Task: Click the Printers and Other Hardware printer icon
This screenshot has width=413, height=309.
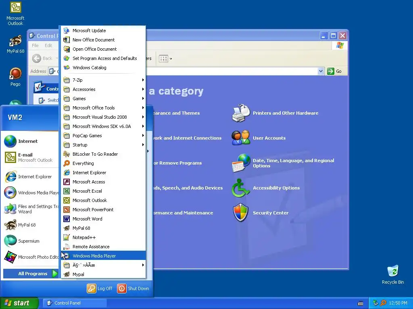Action: pos(241,113)
